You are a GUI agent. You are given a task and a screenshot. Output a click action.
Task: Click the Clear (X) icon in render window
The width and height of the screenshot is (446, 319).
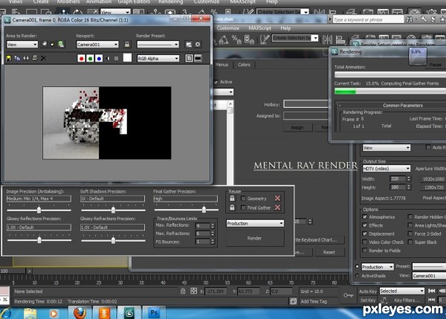(x=44, y=58)
